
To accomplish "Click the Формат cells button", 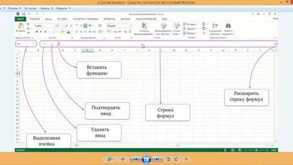I will pyautogui.click(x=190, y=33).
